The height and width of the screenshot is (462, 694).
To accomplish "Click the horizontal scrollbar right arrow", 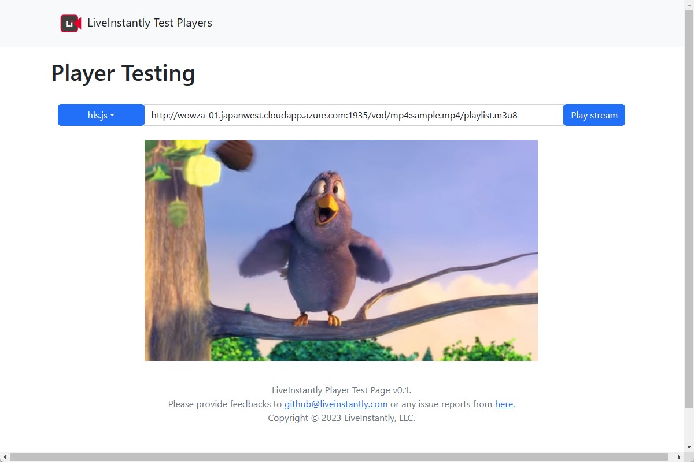I will click(x=680, y=457).
